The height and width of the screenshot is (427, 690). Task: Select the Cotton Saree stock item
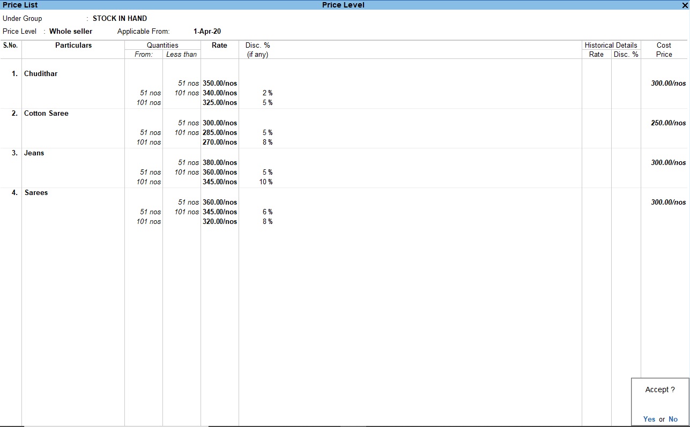pos(46,113)
